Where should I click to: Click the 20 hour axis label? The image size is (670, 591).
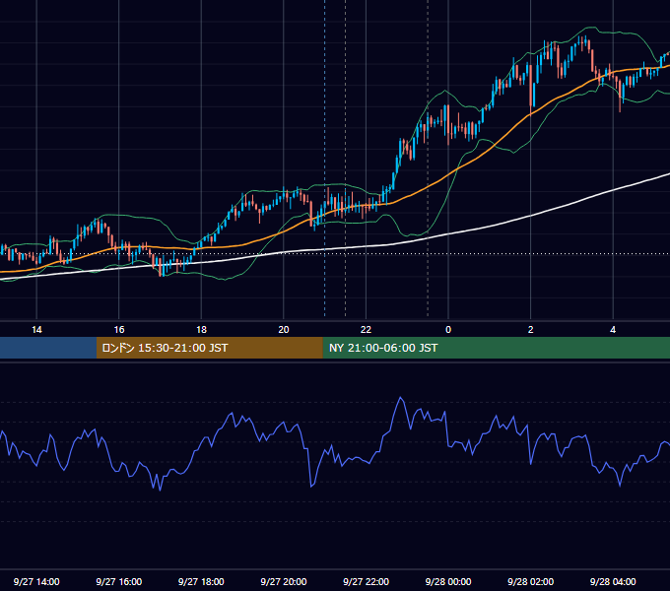click(x=284, y=330)
